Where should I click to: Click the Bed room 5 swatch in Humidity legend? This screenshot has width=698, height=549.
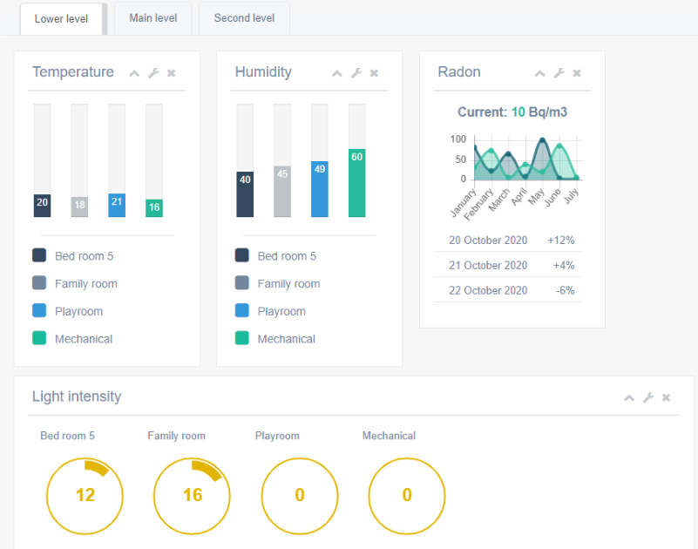click(241, 255)
